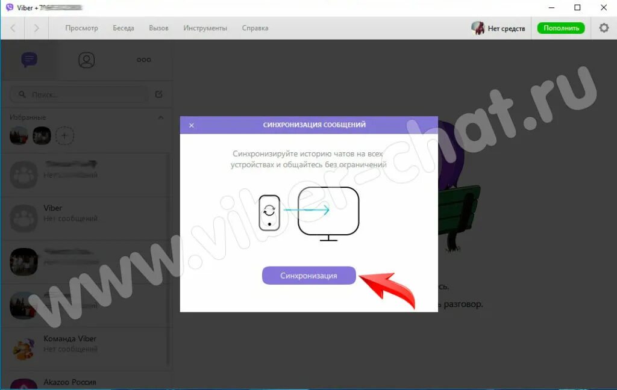The height and width of the screenshot is (390, 617).
Task: Click the account avatar near balance
Action: coord(478,28)
